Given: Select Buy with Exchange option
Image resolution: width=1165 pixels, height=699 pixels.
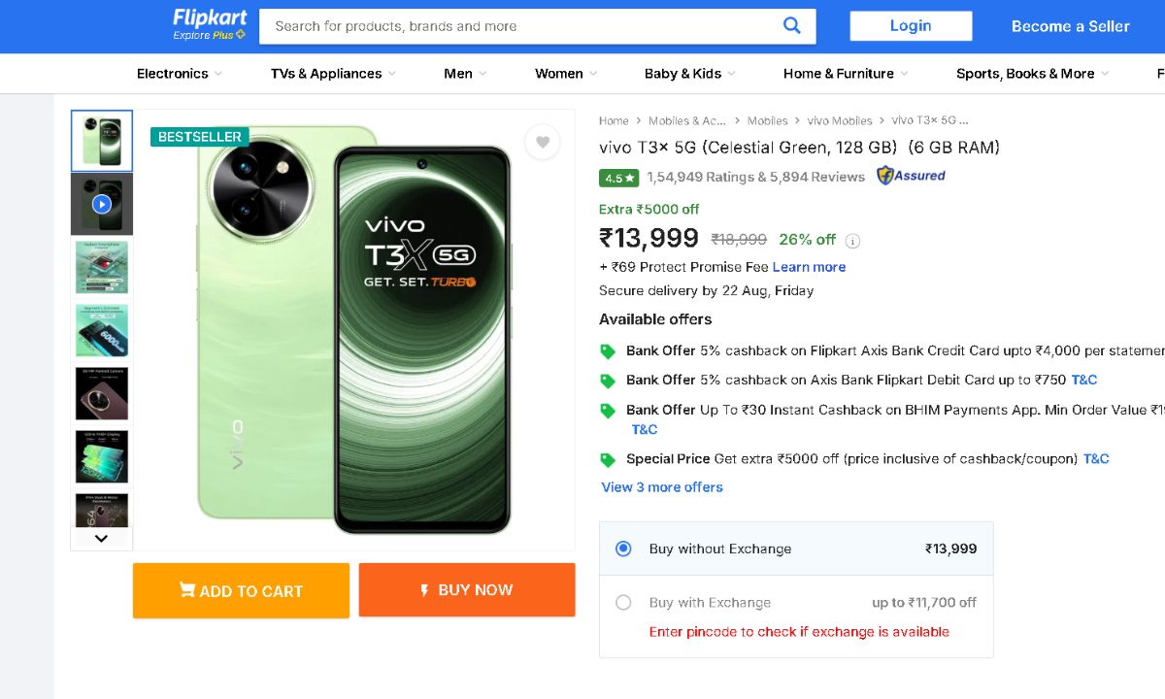Looking at the screenshot, I should click(623, 603).
